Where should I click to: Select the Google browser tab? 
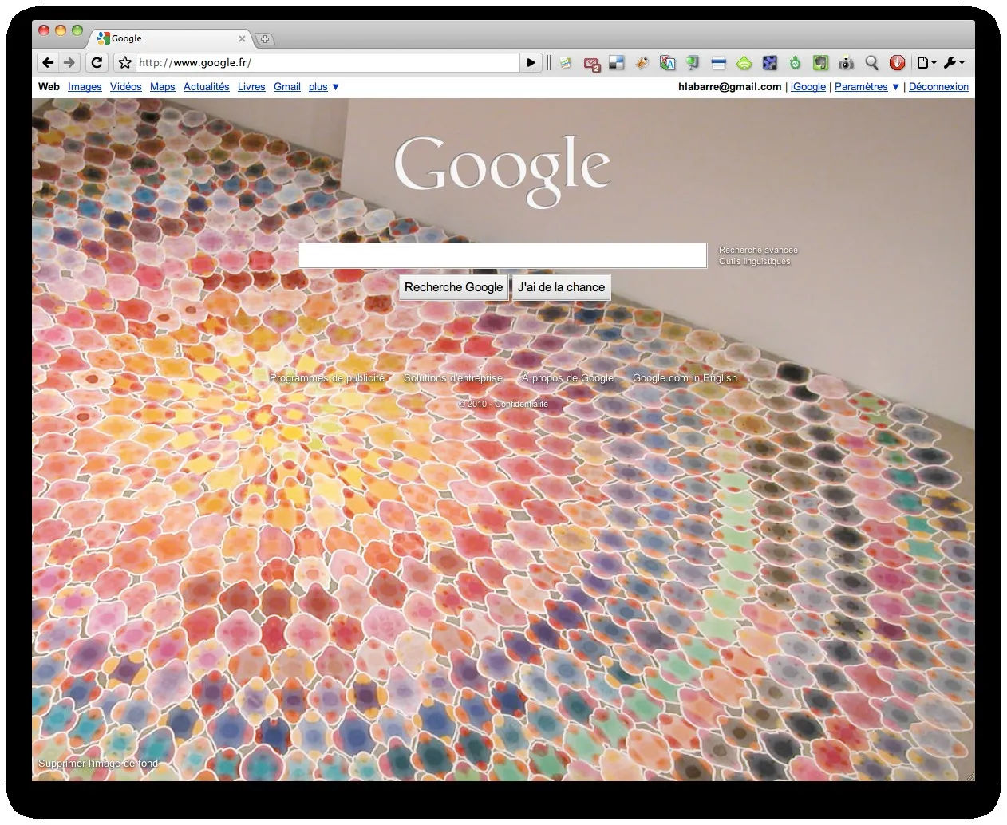(171, 38)
